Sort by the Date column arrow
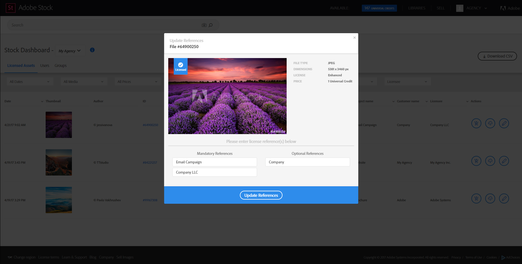The height and width of the screenshot is (264, 522). (42, 101)
